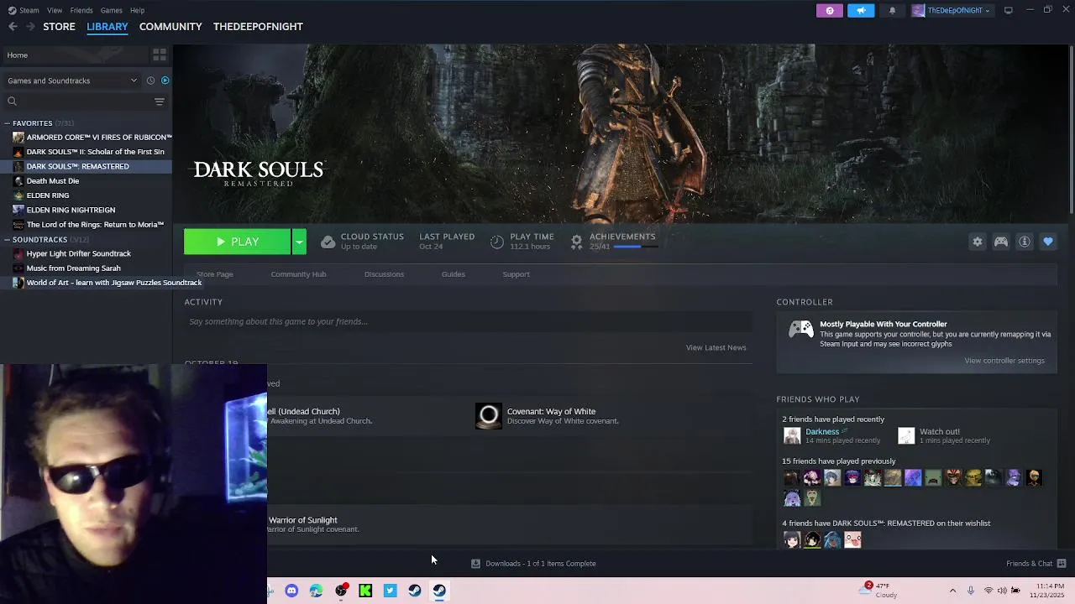Open the Games menu

(x=111, y=10)
